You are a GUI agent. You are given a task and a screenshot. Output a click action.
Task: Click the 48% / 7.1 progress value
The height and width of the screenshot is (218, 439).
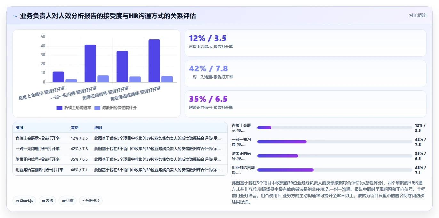(x=420, y=170)
